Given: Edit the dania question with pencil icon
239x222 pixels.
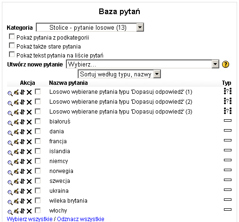Looking at the screenshot, I should point(16,132).
